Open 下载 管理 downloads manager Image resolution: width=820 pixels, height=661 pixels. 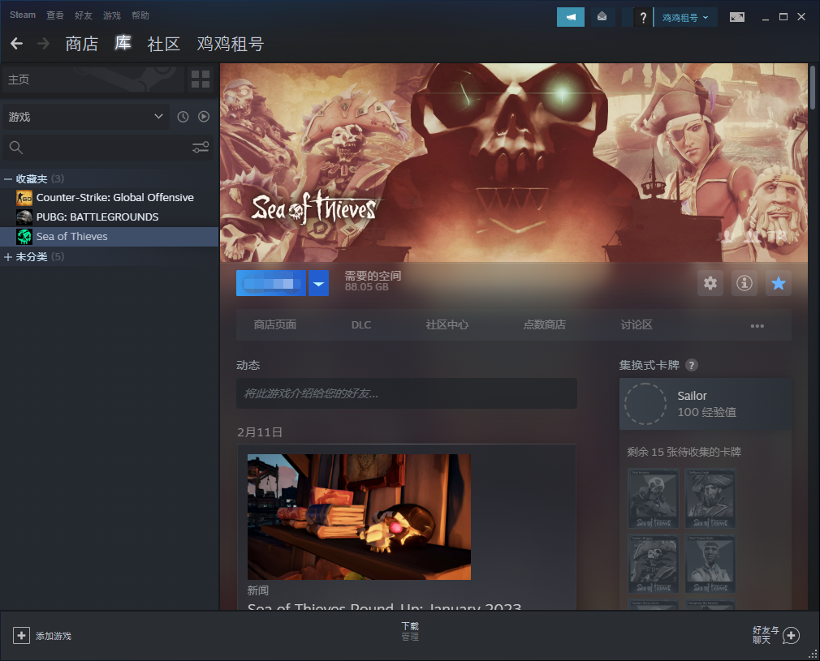(x=410, y=631)
